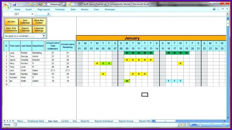Viewport: 232px width, 130px height.
Task: Select Mary's S cell on day 05
Action: click(103, 63)
